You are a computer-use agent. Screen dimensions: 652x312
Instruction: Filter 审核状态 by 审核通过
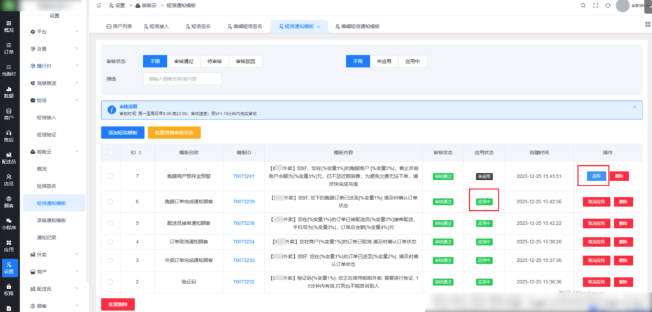[x=183, y=62]
